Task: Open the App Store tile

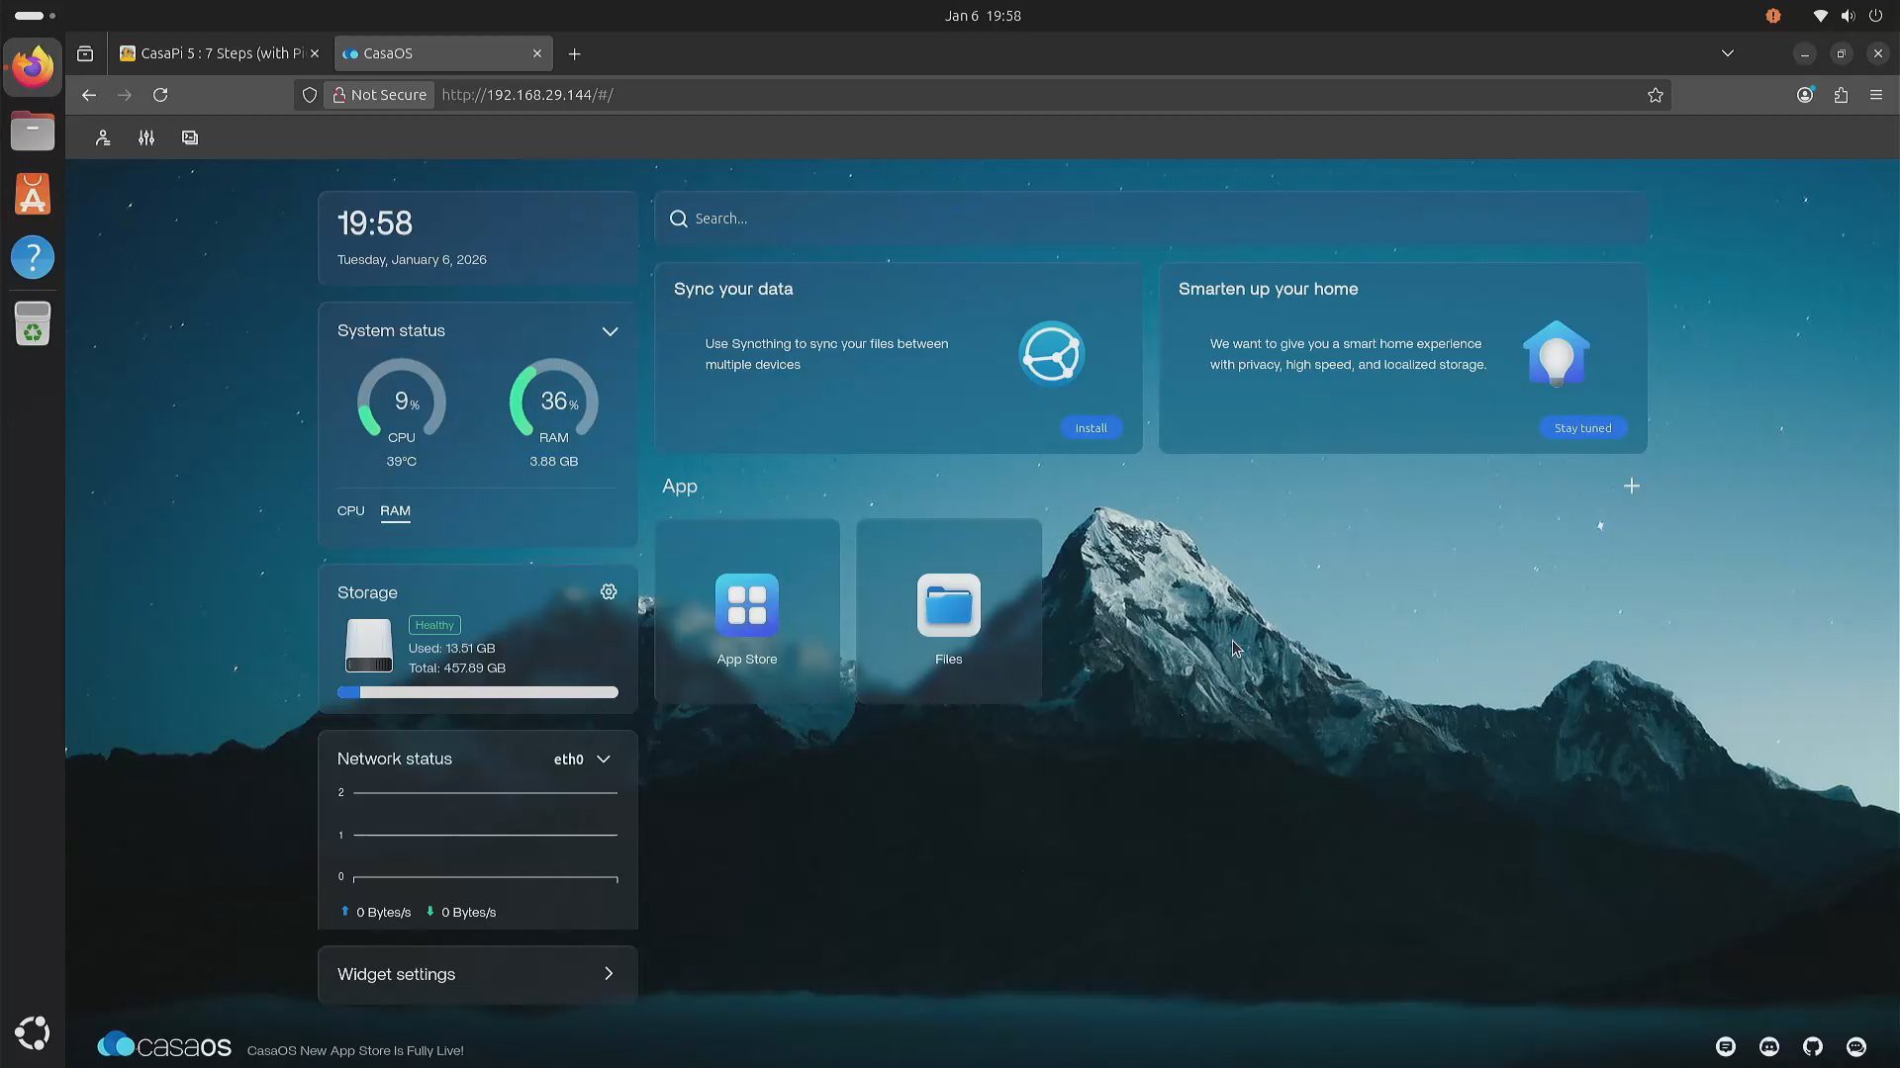Action: 747,612
